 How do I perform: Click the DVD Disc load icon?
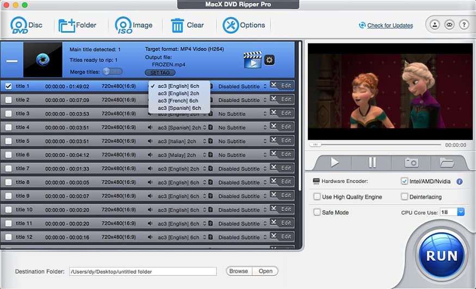[20, 26]
